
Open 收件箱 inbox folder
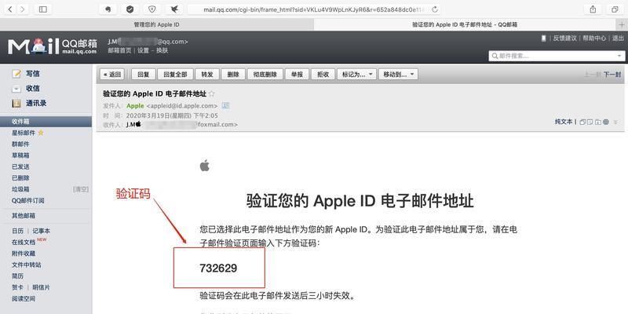coord(46,122)
